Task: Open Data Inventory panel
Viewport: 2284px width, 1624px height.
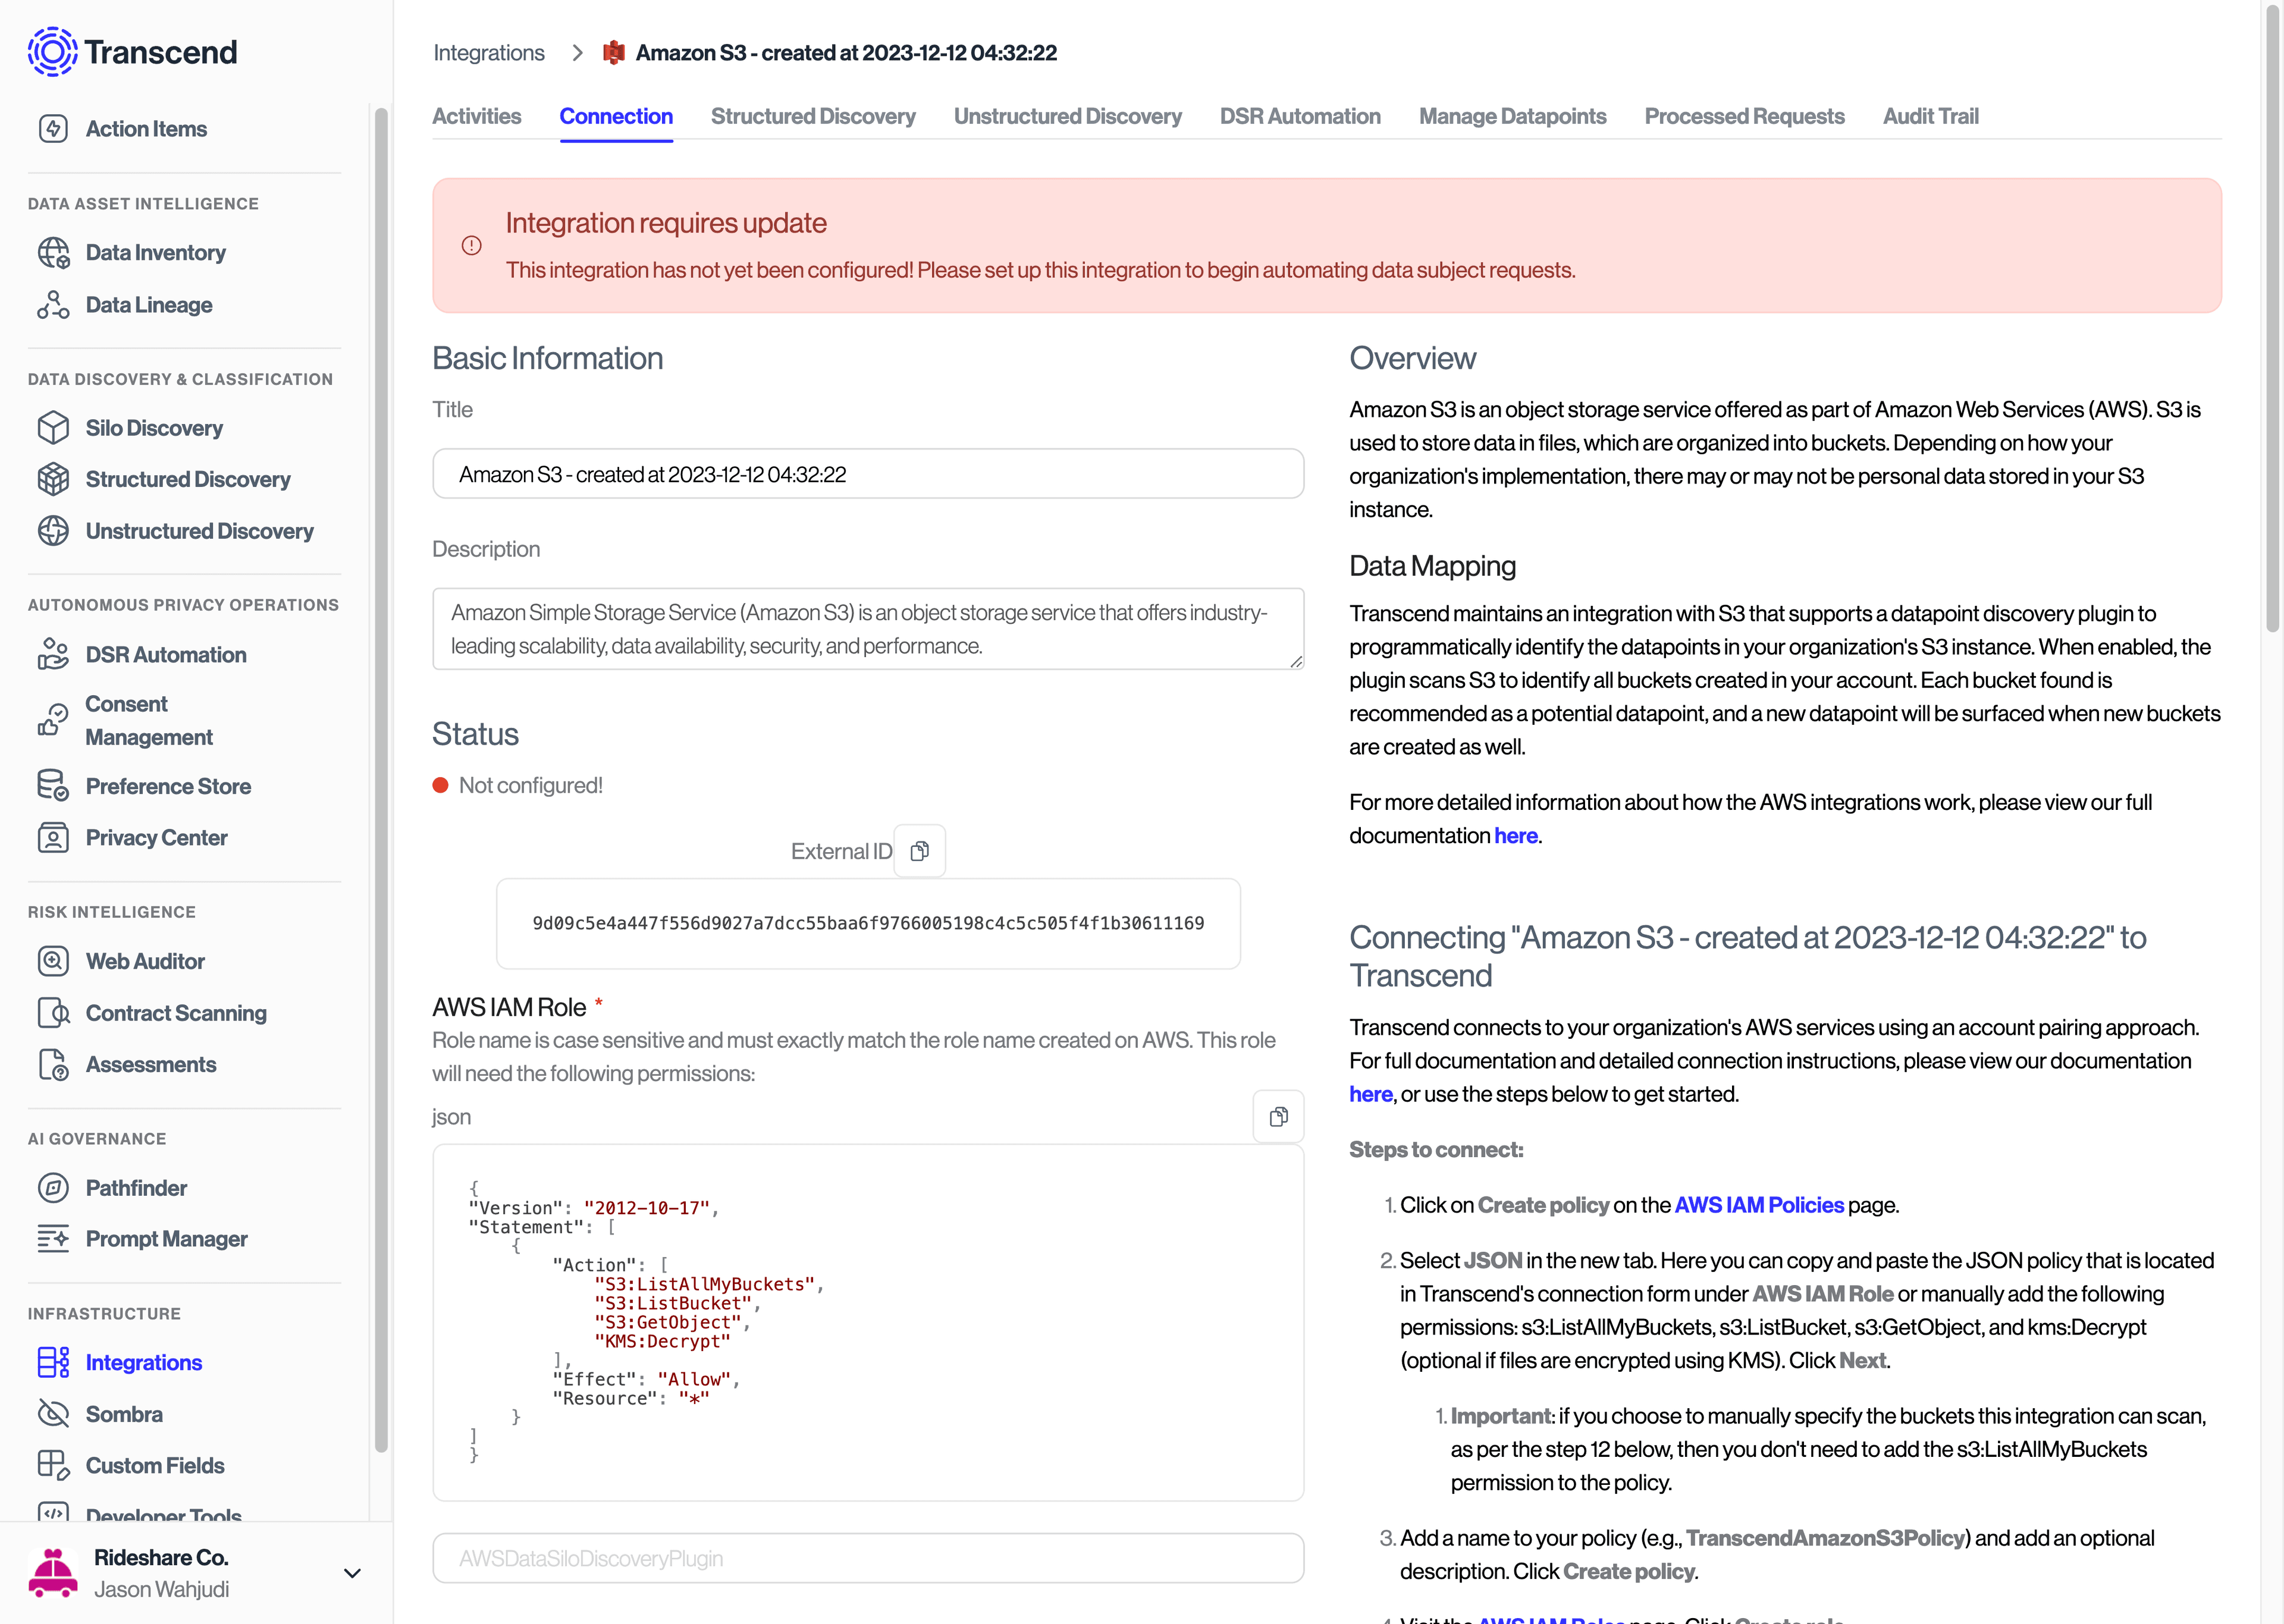Action: point(155,252)
